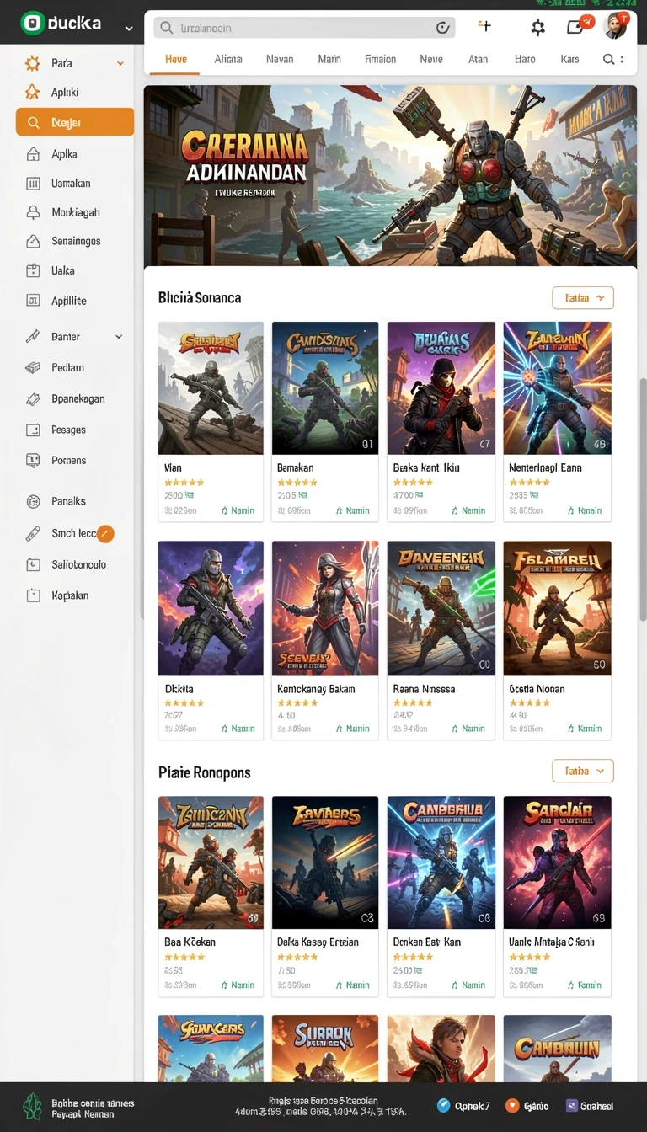Click the Opnek7 footer link

[x=464, y=1106]
